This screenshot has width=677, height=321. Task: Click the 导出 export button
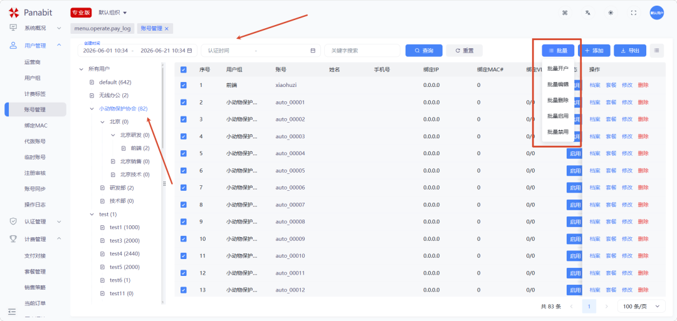pyautogui.click(x=630, y=51)
